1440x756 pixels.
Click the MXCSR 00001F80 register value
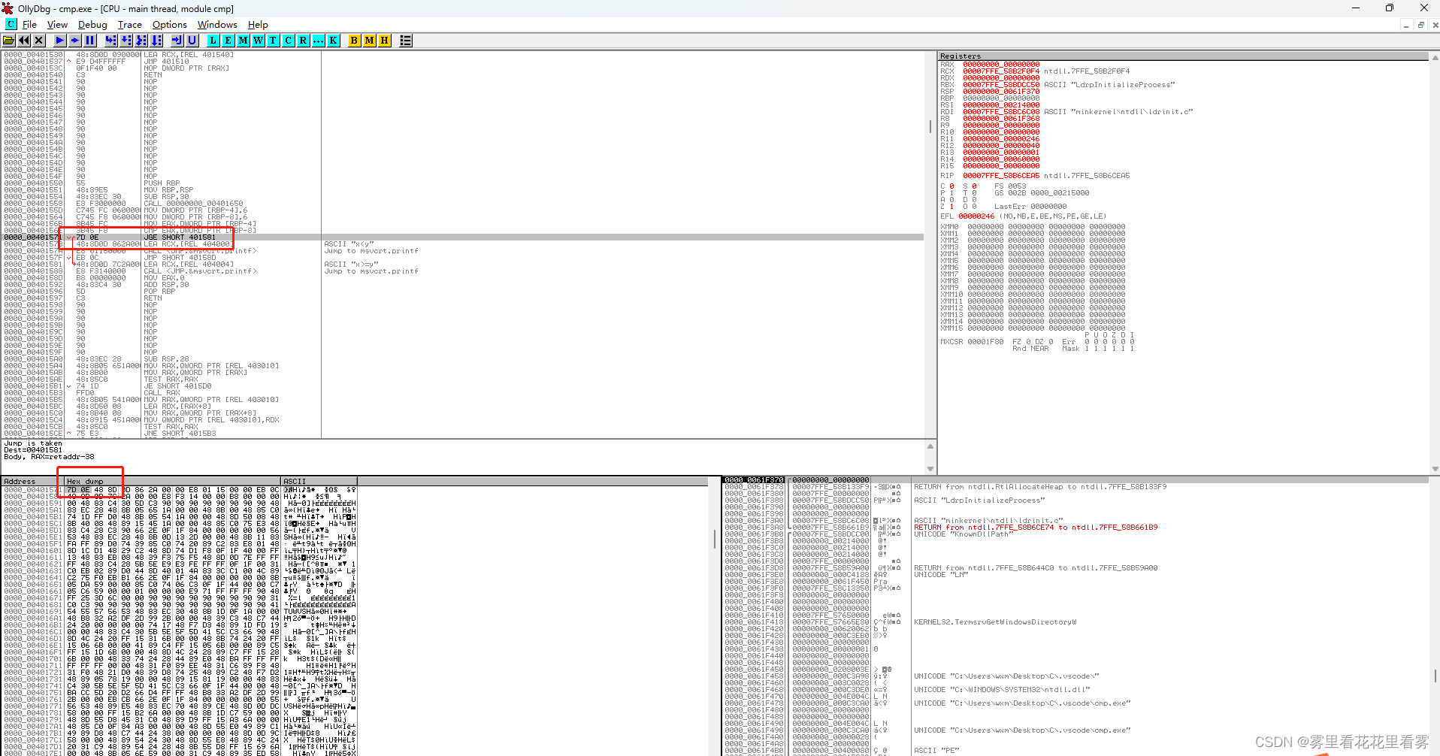click(985, 342)
